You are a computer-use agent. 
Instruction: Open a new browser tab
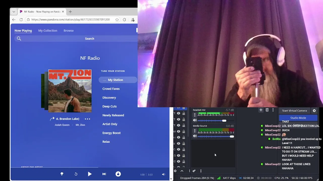pos(70,12)
